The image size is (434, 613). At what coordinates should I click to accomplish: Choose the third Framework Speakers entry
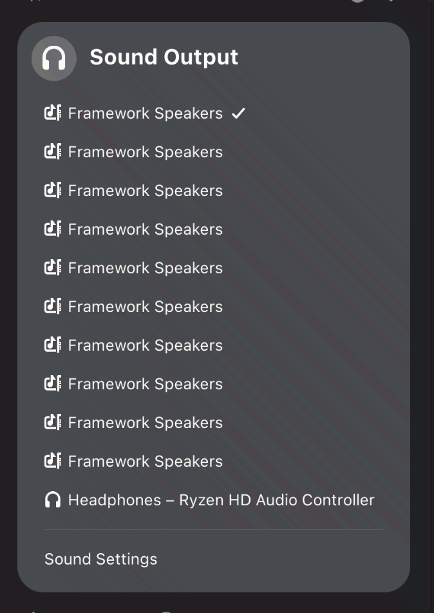(x=145, y=191)
